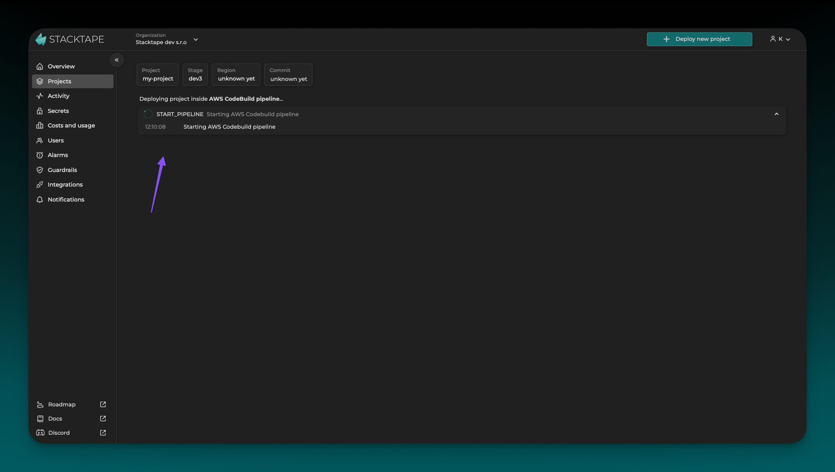Click the Region unknown yet chip

236,74
